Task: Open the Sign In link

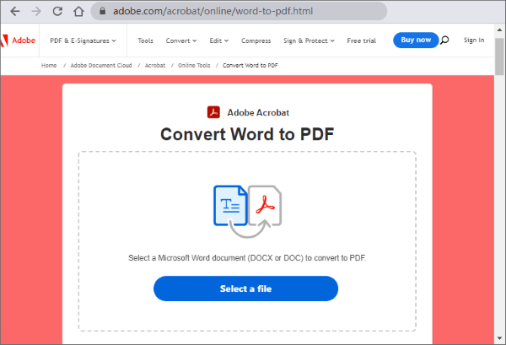Action: (x=474, y=40)
